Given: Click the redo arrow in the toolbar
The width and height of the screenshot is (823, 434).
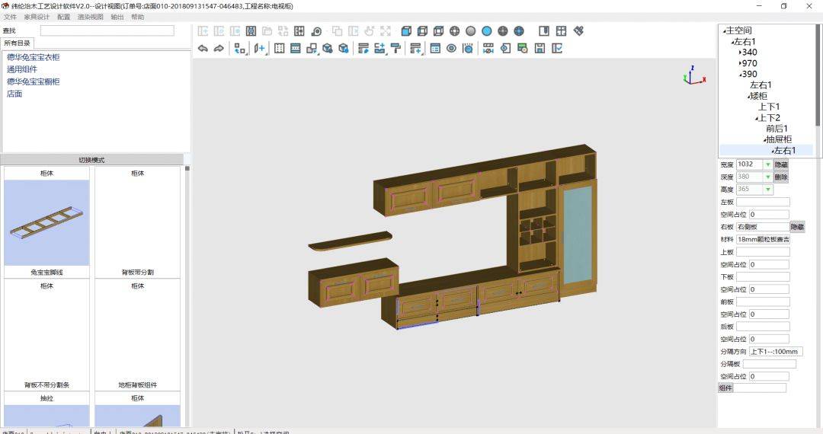Looking at the screenshot, I should coord(219,49).
